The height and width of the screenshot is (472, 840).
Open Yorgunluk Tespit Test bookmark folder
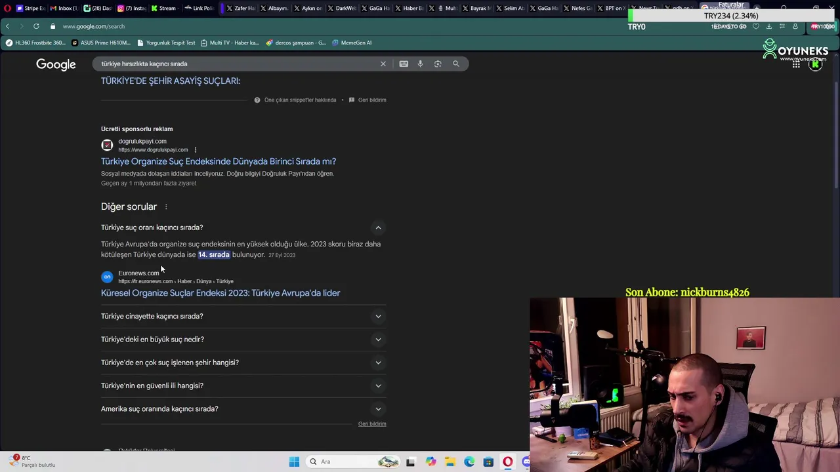(166, 43)
